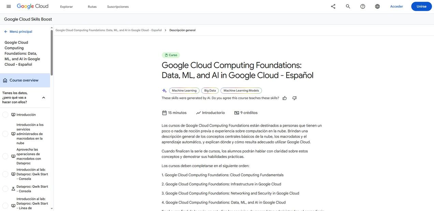Toggle circle for Aprovecha las operaciones item
Viewport: 434px width, 211px height.
coord(5,156)
